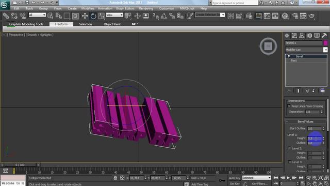Switch to the Object Paint tab
The height and width of the screenshot is (186, 330).
[112, 24]
